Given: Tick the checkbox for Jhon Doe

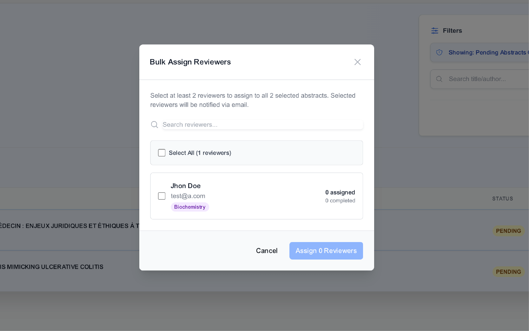Looking at the screenshot, I should point(162,196).
